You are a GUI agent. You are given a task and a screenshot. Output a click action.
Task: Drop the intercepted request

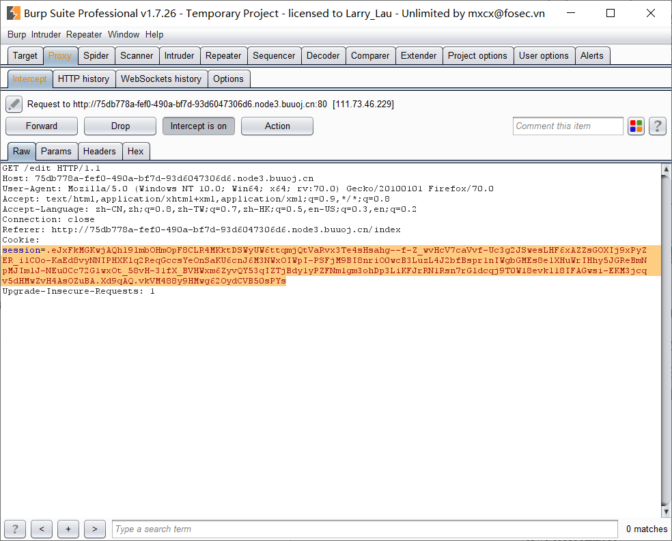click(x=120, y=126)
